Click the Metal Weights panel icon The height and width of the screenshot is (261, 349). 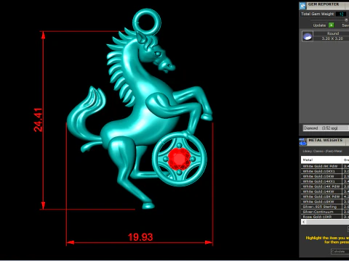tap(302, 141)
